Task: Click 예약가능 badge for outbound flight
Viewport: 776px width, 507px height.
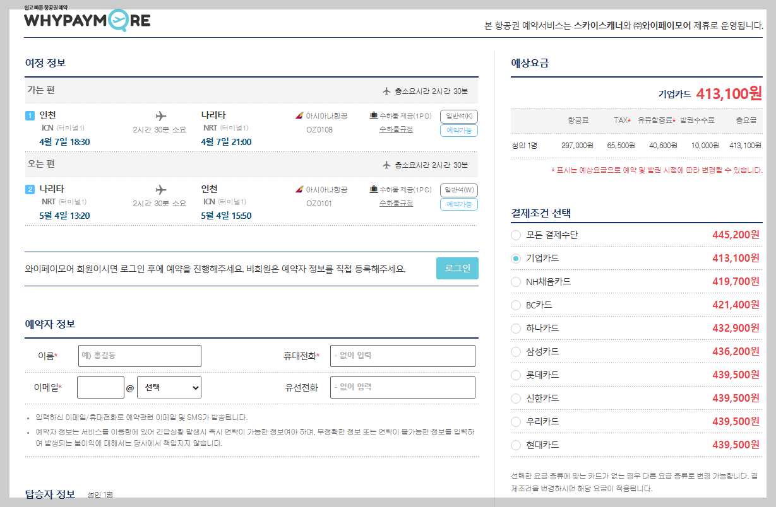Action: point(459,131)
